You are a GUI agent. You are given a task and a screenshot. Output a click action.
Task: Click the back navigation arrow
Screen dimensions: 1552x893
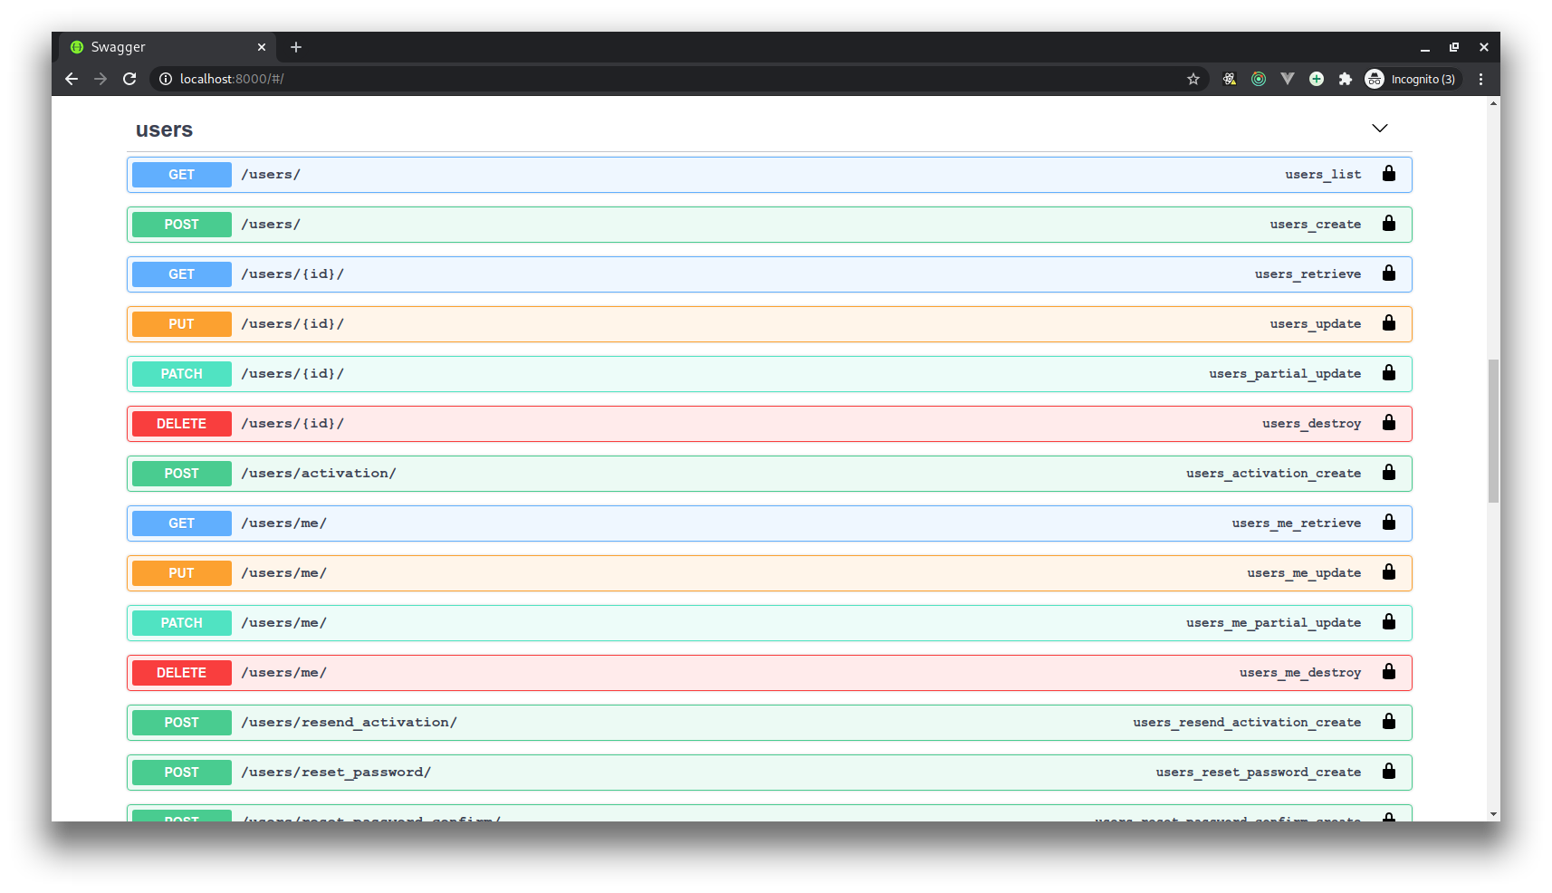click(x=72, y=79)
